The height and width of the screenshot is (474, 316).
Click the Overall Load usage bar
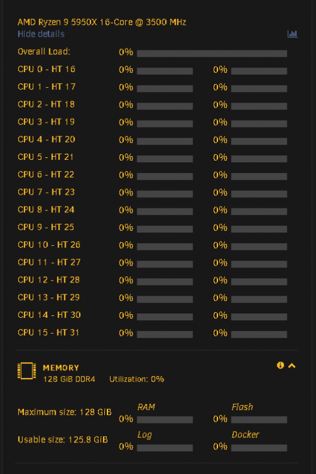click(x=212, y=54)
